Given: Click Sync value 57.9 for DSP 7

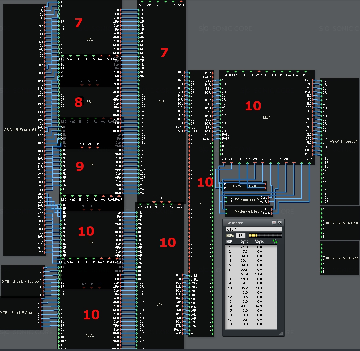Looking at the screenshot, I should tap(244, 274).
